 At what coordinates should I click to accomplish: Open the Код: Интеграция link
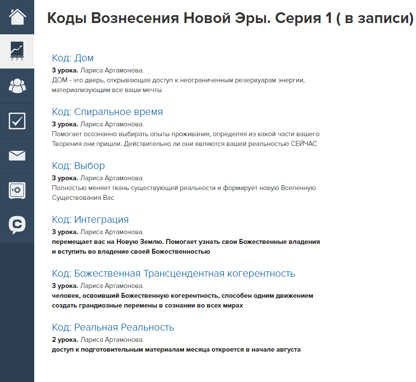pyautogui.click(x=90, y=219)
